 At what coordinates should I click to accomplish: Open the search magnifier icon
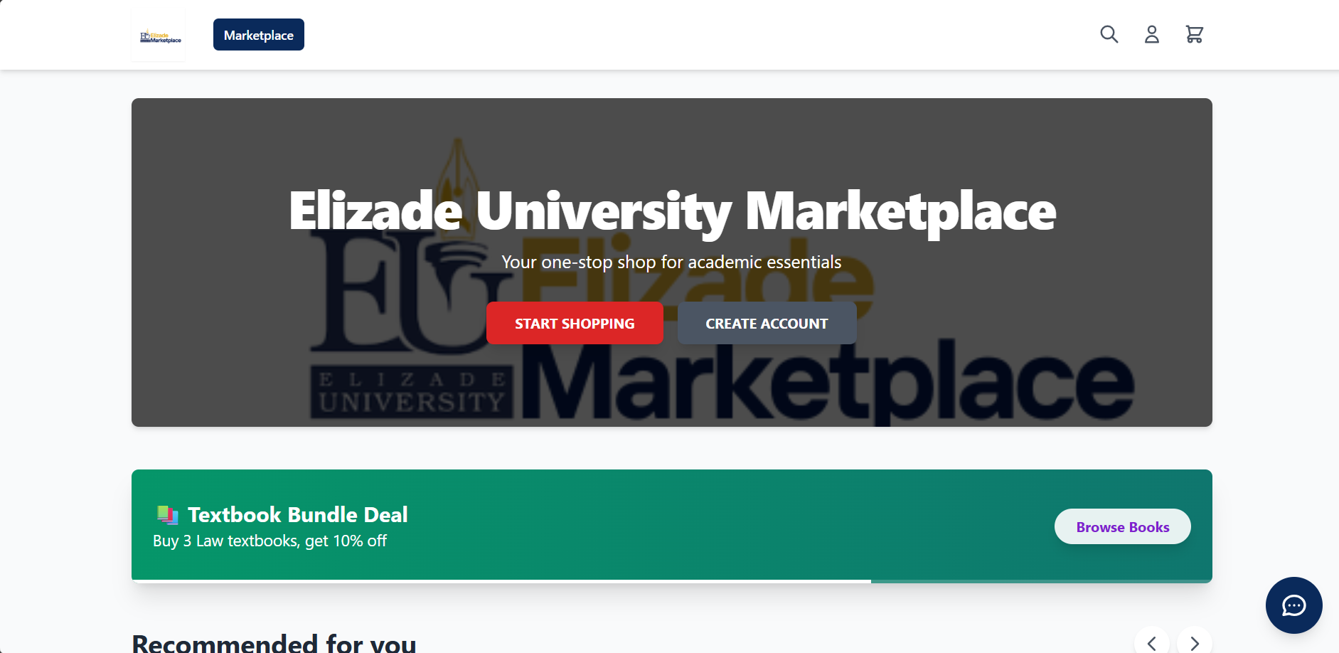(x=1109, y=34)
